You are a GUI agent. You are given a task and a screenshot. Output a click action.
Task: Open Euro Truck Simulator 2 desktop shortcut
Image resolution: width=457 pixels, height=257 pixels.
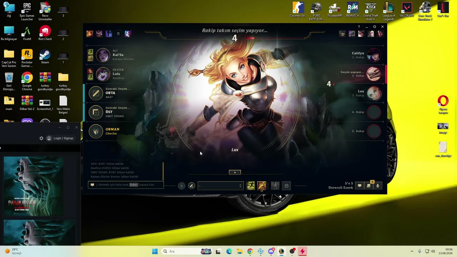tap(425, 12)
